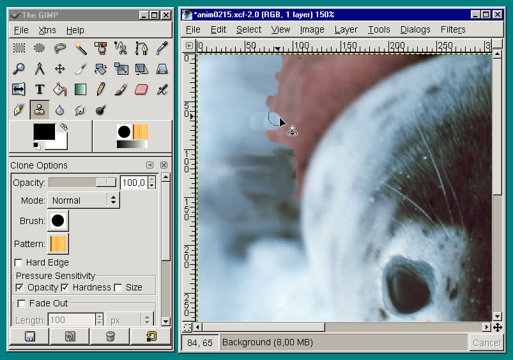Viewport: 513px width, 360px height.
Task: Open the Fade Out px unit dropdown
Action: tap(130, 320)
